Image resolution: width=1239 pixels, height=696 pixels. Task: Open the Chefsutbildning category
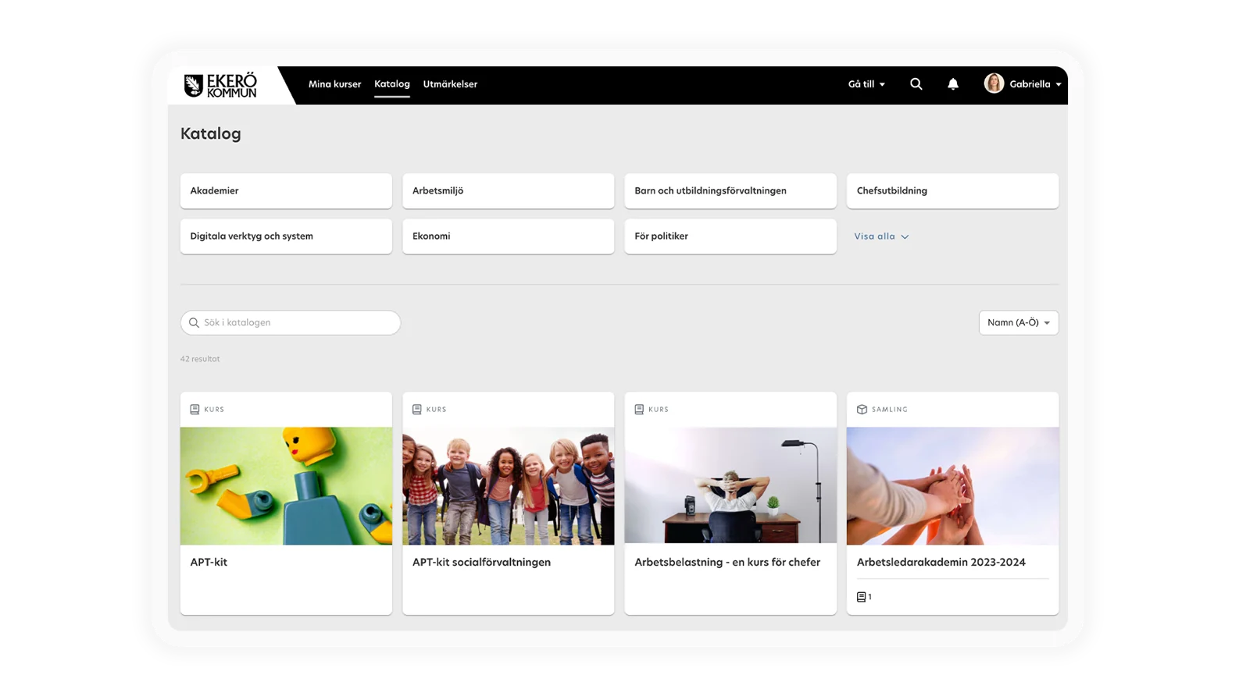point(952,191)
